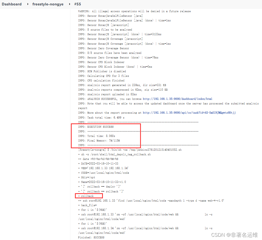Select '[freestyle-nongye] $ /bin/sh -xe' line
The height and width of the screenshot is (240, 262).
(130, 150)
